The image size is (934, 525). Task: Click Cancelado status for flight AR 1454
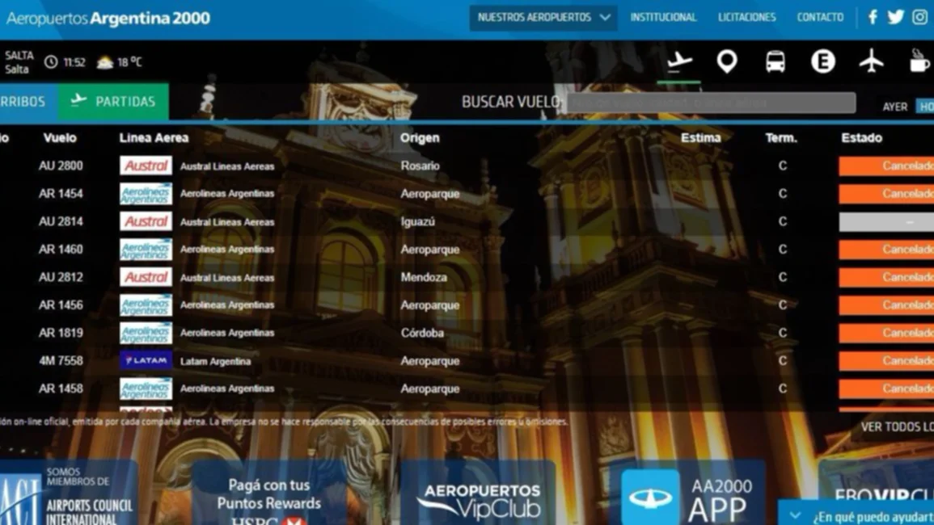point(886,194)
